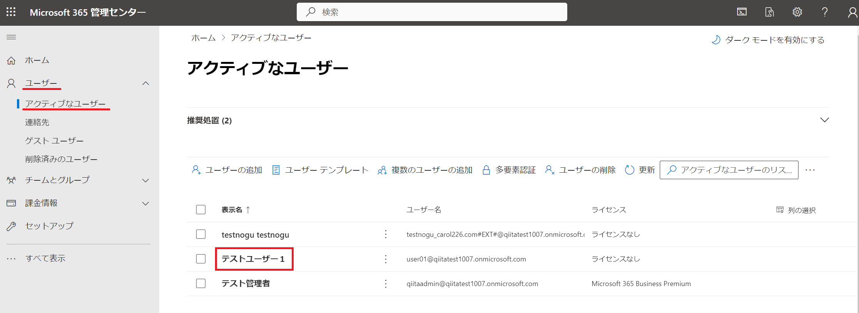Image resolution: width=859 pixels, height=313 pixels.
Task: Check the testnogu testnogu row checkbox
Action: 201,234
